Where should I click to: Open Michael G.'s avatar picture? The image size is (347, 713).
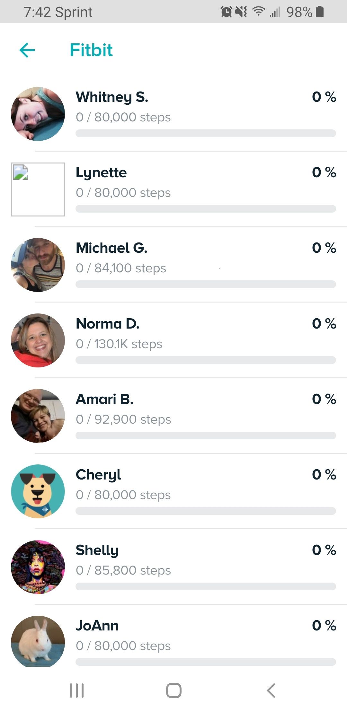38,265
